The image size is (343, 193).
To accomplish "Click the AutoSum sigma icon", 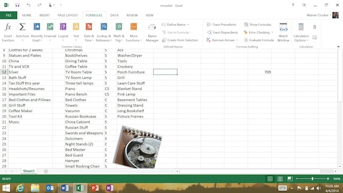I will (x=22, y=27).
